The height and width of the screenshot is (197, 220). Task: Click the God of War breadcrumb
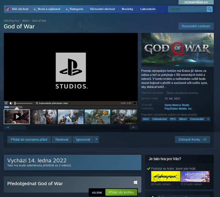(x=39, y=21)
